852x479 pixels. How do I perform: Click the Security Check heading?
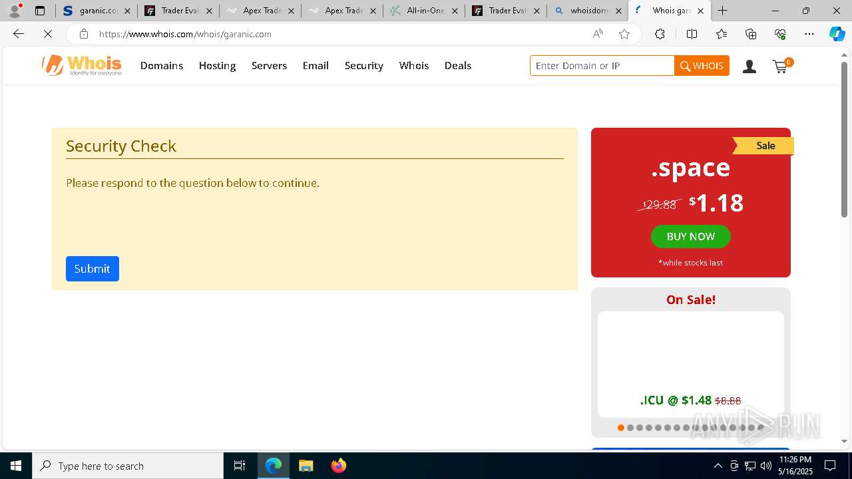121,146
